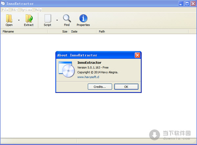Close the About InnoExtractor dialog

[138, 55]
